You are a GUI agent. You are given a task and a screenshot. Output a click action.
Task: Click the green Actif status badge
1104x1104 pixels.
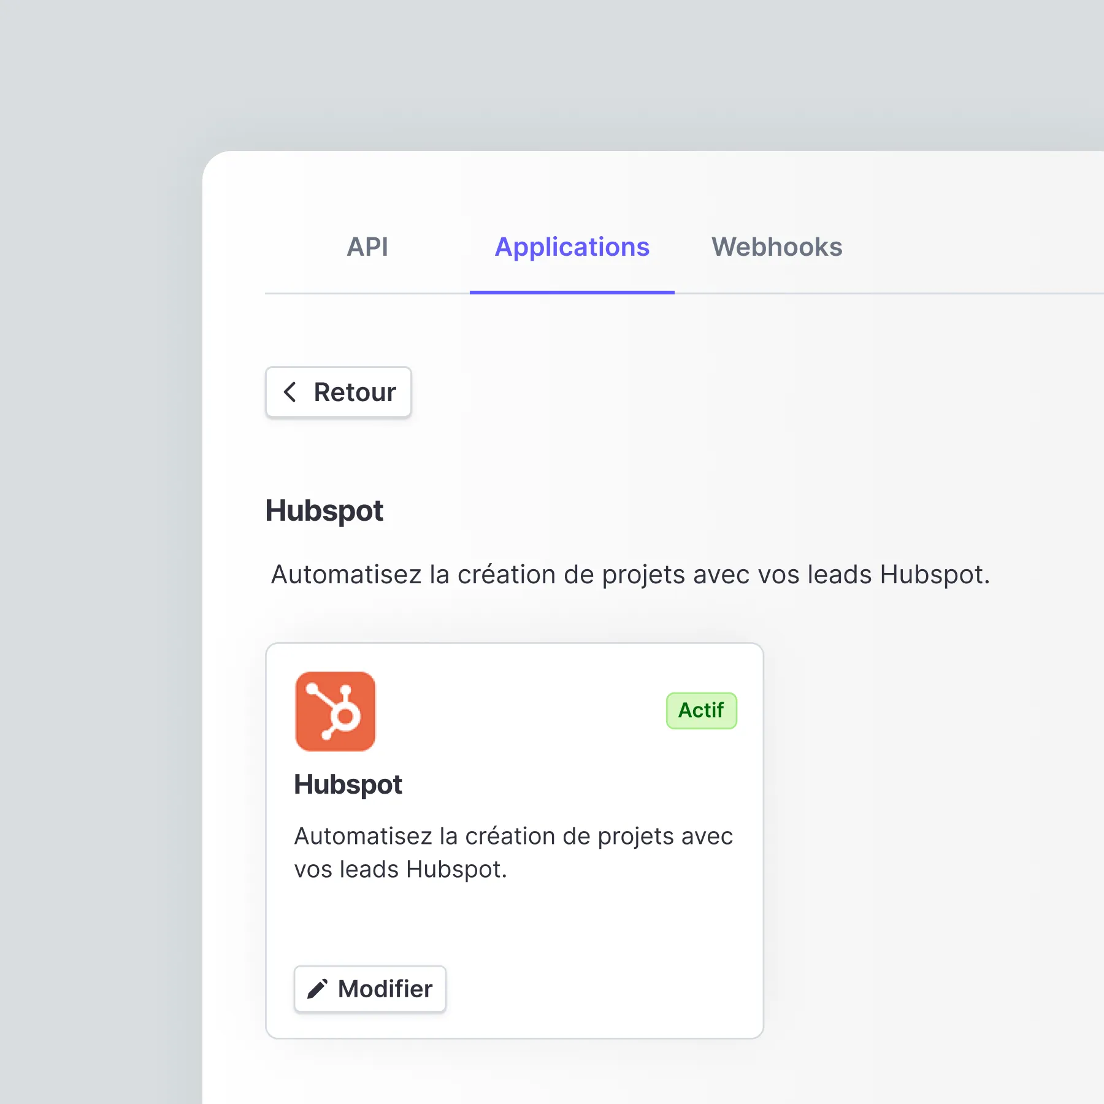[x=701, y=710]
